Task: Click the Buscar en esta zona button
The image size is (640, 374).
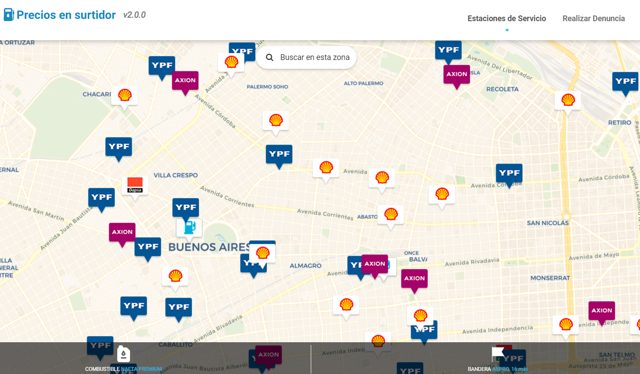Action: click(x=306, y=57)
